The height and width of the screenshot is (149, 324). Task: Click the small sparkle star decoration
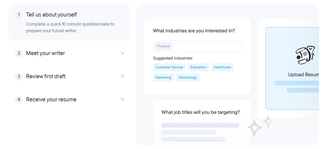pos(268,122)
